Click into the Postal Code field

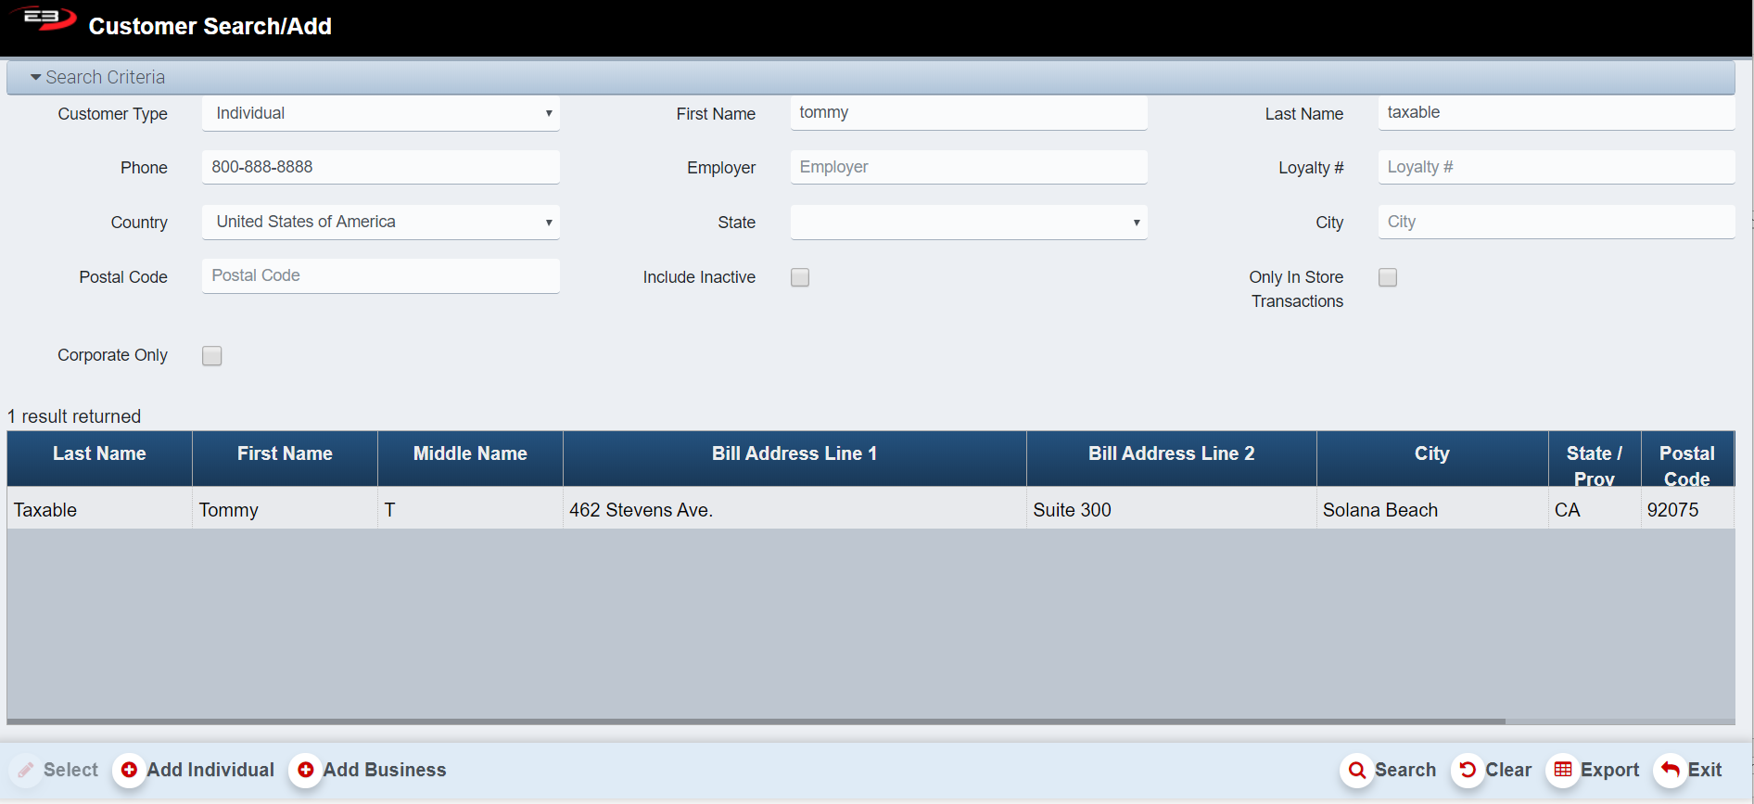click(380, 276)
